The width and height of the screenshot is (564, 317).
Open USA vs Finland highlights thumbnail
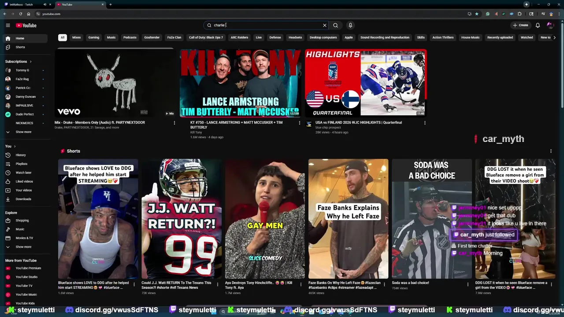click(366, 83)
